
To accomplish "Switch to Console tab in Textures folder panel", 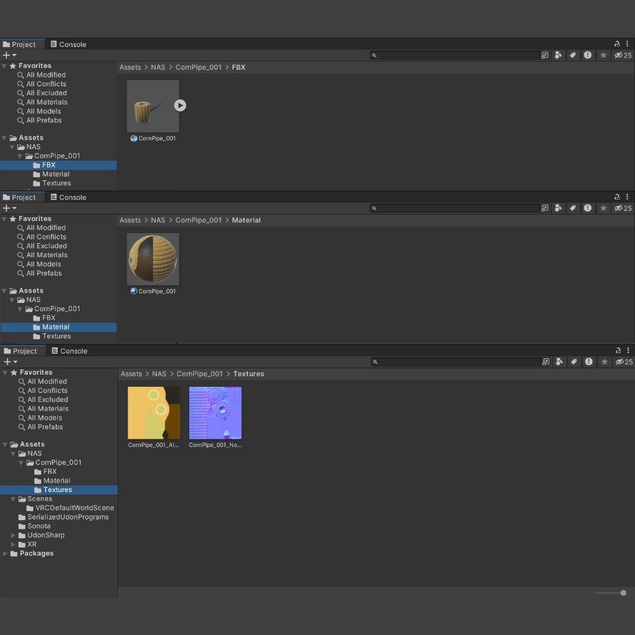I will pyautogui.click(x=70, y=351).
